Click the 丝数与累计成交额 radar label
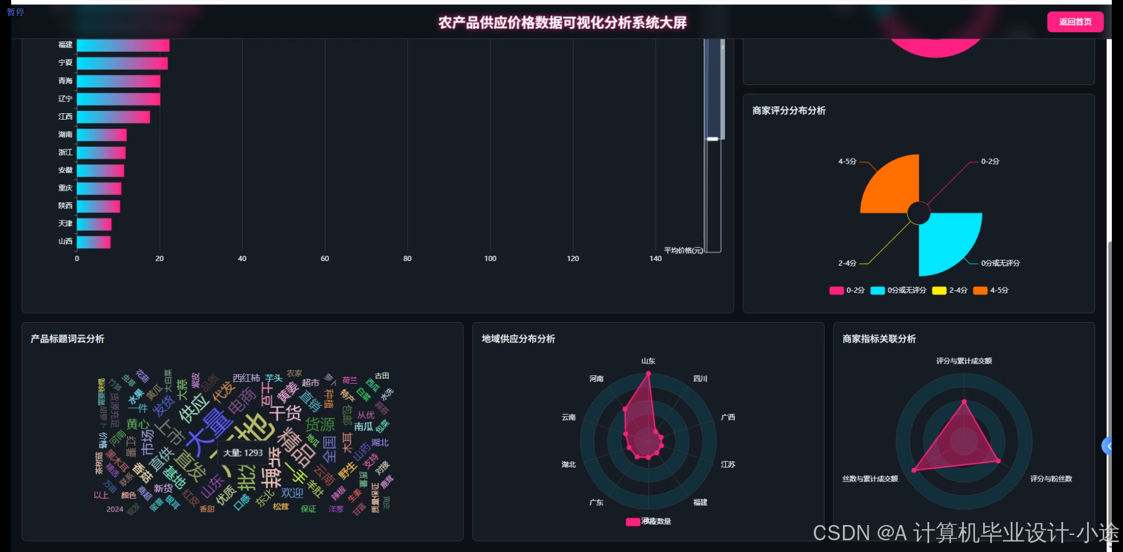 pyautogui.click(x=870, y=479)
